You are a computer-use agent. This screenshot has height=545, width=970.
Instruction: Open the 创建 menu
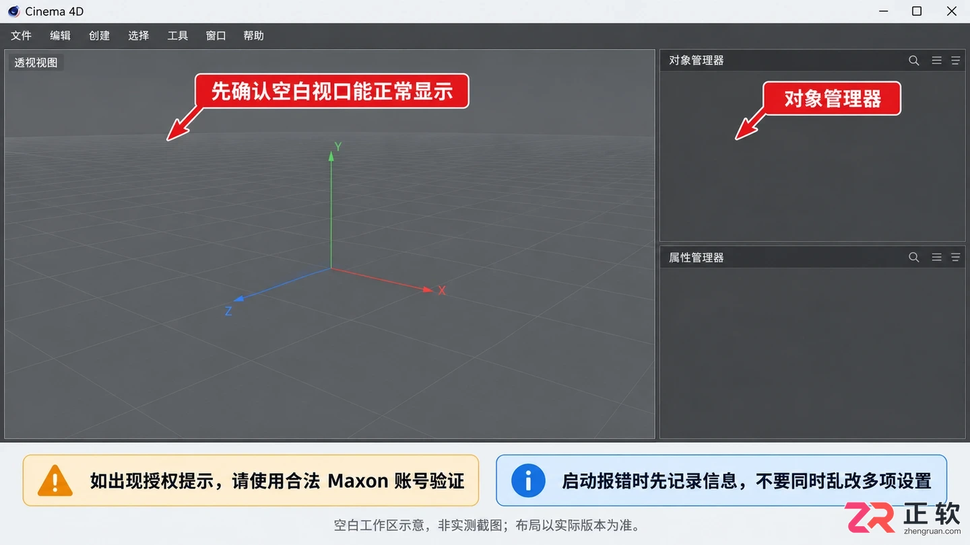point(99,36)
